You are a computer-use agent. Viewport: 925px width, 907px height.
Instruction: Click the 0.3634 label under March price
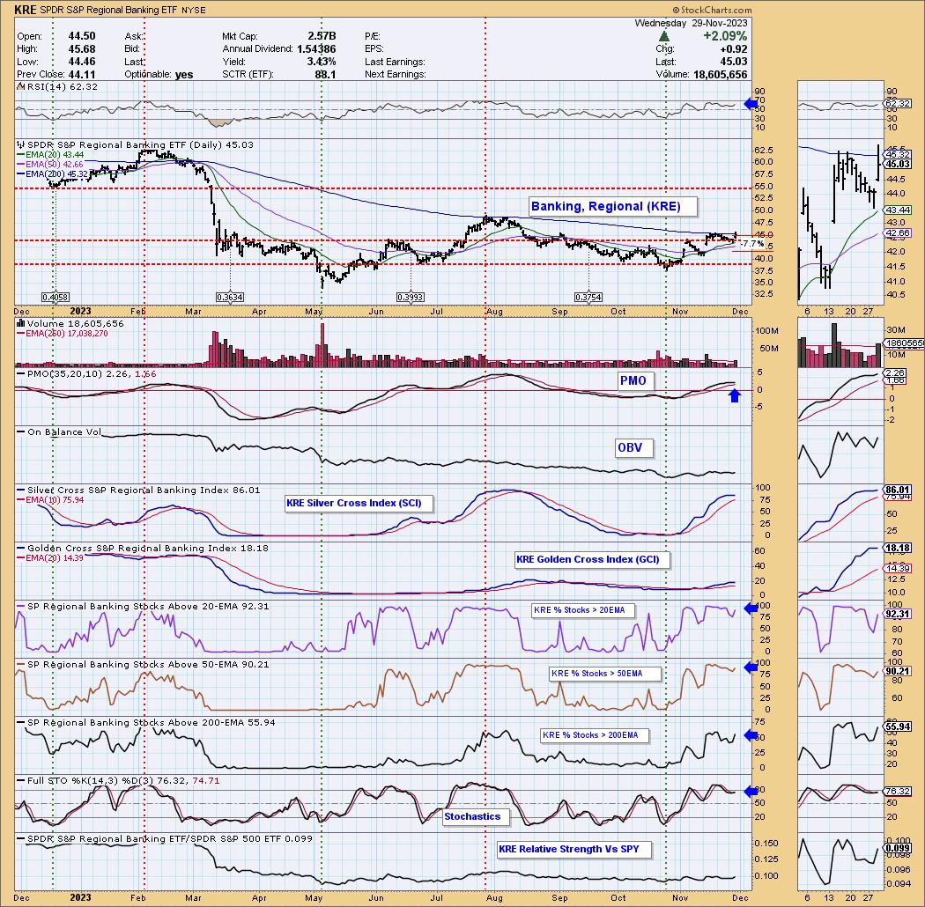pos(229,298)
